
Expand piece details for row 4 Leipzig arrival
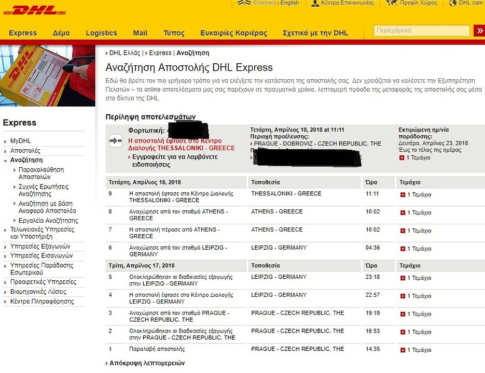coord(403,296)
